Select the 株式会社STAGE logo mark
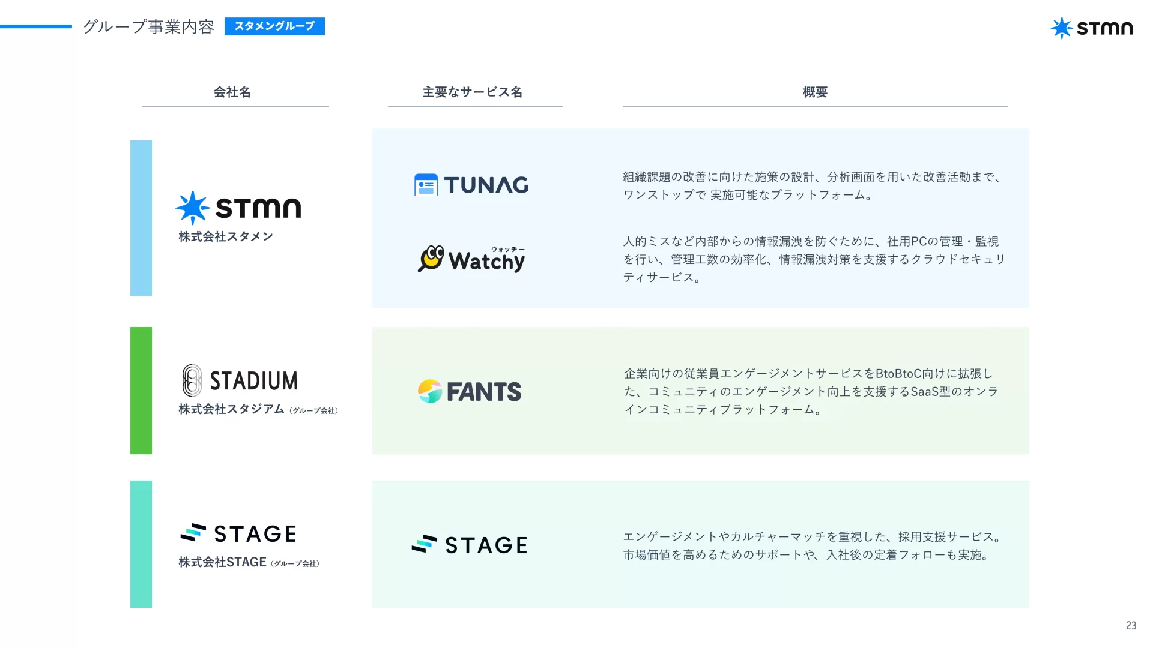The width and height of the screenshot is (1153, 648). coord(192,532)
